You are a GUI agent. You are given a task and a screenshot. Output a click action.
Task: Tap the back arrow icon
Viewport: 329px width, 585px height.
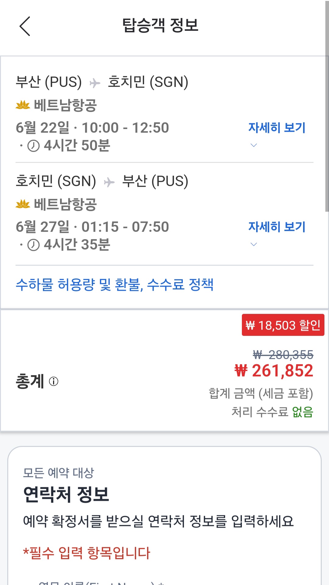click(25, 26)
